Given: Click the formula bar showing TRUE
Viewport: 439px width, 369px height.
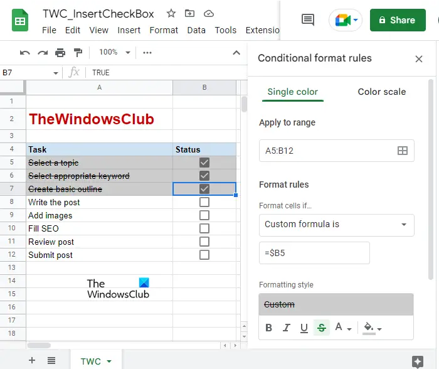Looking at the screenshot, I should [x=168, y=73].
